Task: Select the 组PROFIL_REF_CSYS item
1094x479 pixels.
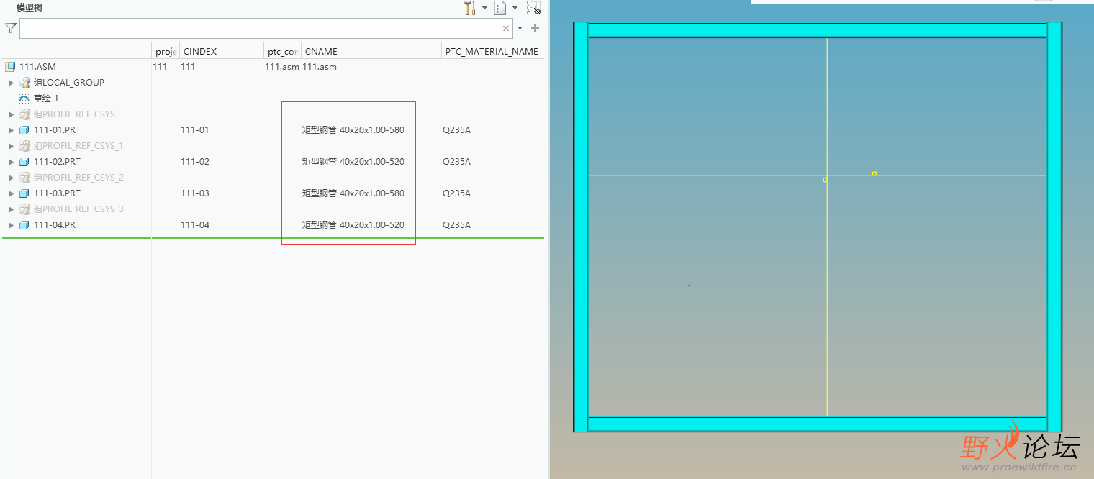Action: pyautogui.click(x=74, y=114)
